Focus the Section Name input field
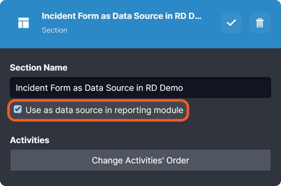Screen dimensions: 281x186 coord(140,88)
